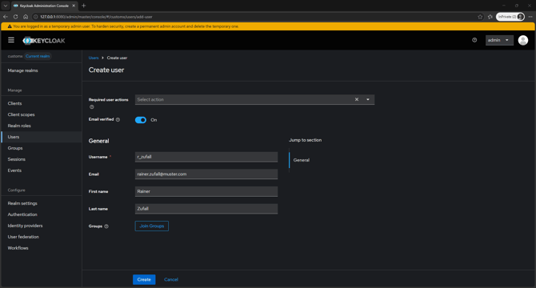The width and height of the screenshot is (536, 288).
Task: Click the Keycloak logo
Action: pyautogui.click(x=44, y=41)
